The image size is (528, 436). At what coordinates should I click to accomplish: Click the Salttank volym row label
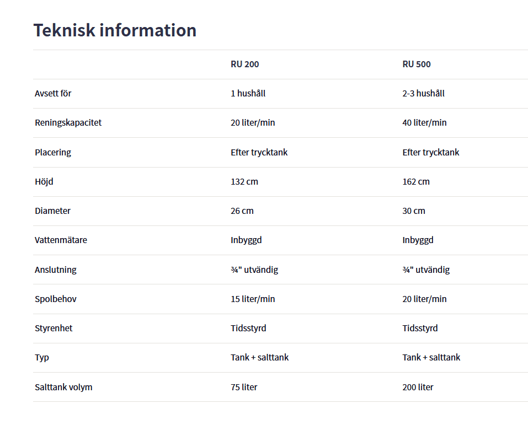click(x=63, y=387)
